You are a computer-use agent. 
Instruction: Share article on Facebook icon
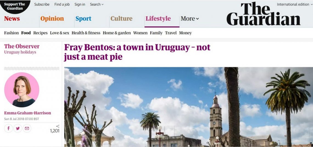pos(9,128)
